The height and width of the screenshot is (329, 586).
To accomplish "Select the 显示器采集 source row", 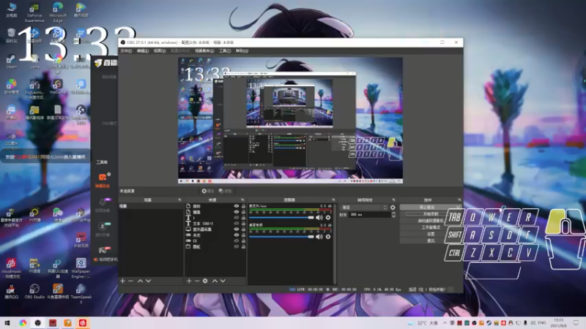I will [x=215, y=229].
